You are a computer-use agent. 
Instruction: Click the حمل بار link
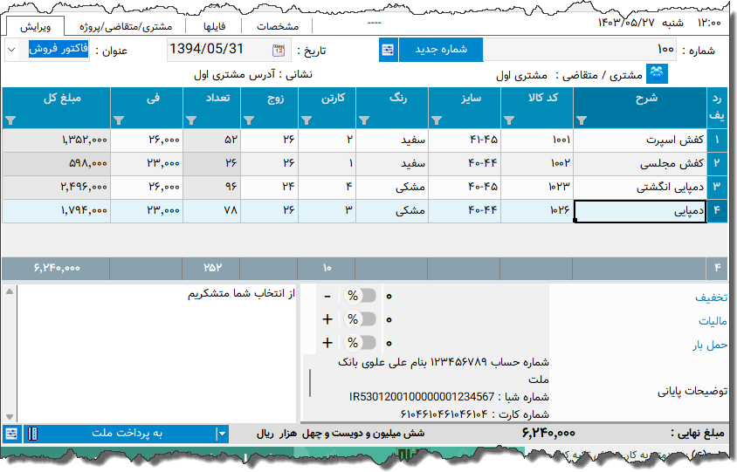click(710, 345)
